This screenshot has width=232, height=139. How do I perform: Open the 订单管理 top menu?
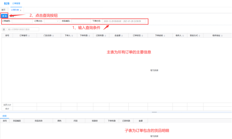pos(16,3)
